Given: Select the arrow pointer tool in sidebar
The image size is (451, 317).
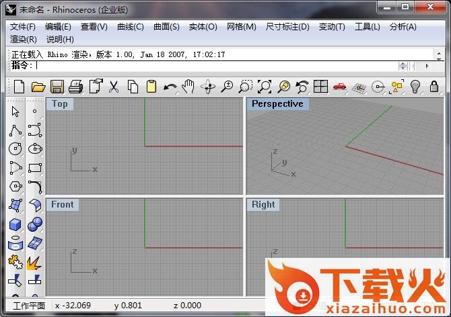Looking at the screenshot, I should [15, 111].
